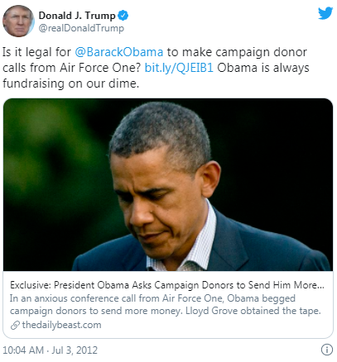Click the Donald J. Trump display name

tap(77, 16)
